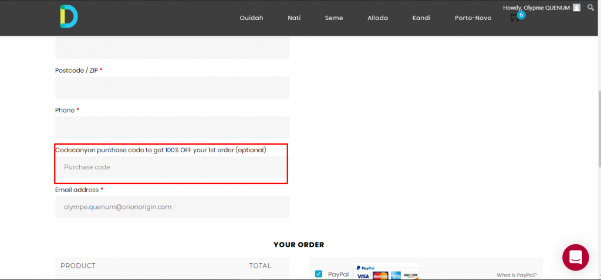The width and height of the screenshot is (601, 280).
Task: Click the Email address input field
Action: pos(172,207)
